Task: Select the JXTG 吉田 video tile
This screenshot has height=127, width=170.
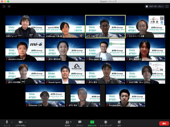Action: pyautogui.click(x=85, y=96)
